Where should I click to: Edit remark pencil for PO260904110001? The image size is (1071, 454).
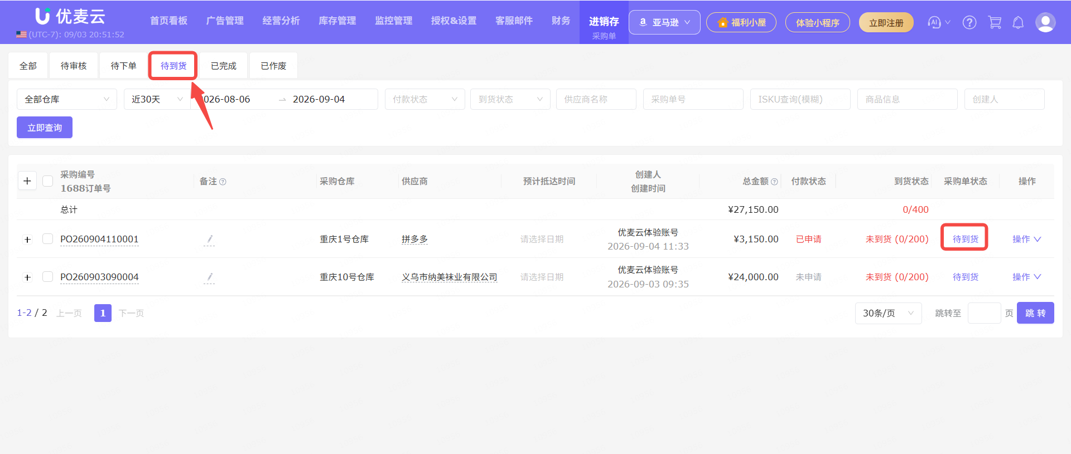tap(209, 240)
